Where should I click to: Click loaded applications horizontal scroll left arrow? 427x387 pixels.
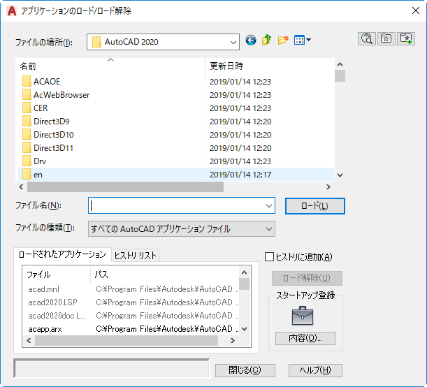coord(29,340)
